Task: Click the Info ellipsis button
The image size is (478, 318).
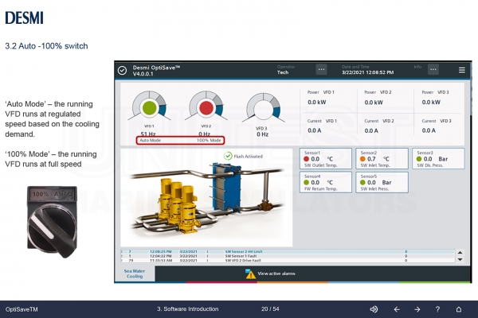Action: coord(433,69)
